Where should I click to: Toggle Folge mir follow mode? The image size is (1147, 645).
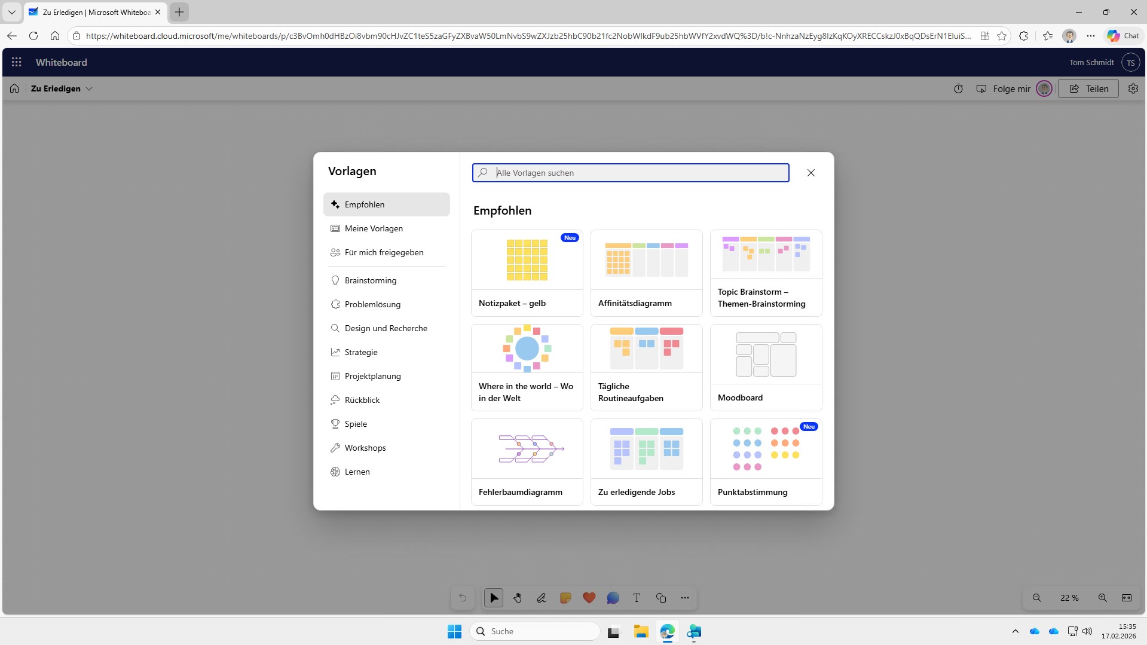pos(1004,88)
